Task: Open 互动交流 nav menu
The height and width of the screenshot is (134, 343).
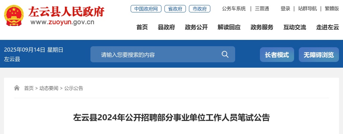Action: pyautogui.click(x=295, y=27)
